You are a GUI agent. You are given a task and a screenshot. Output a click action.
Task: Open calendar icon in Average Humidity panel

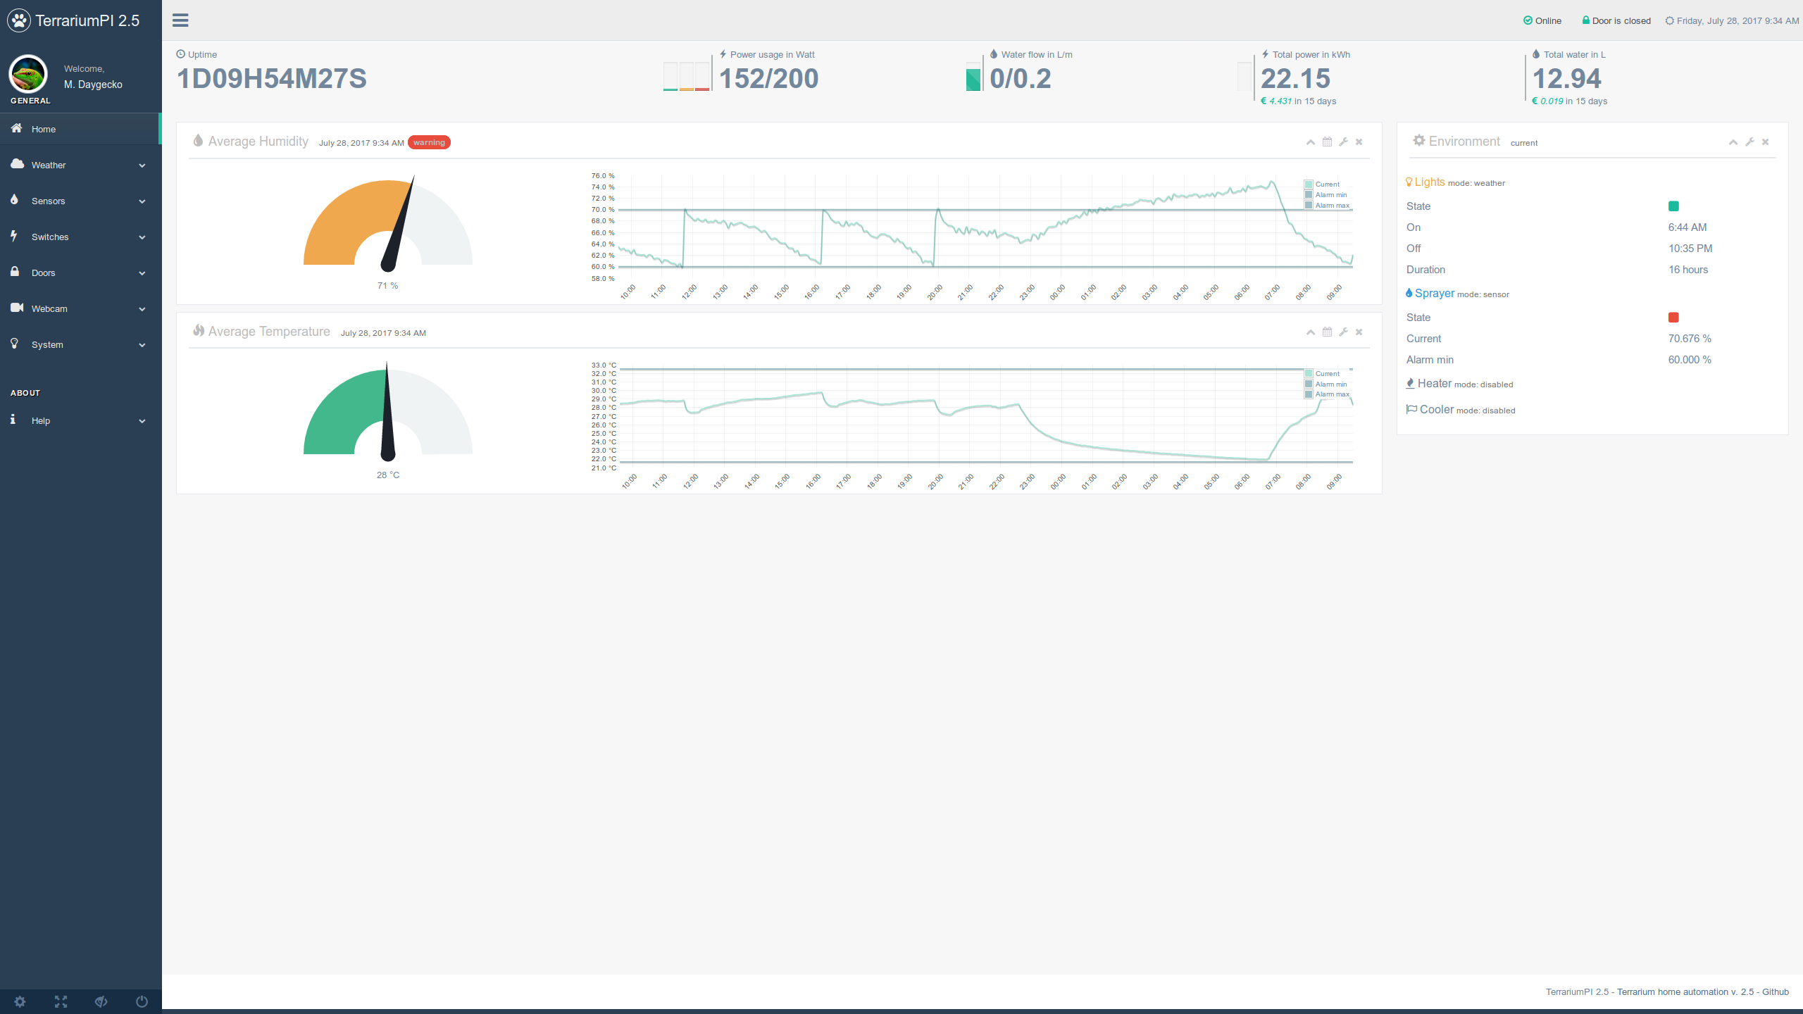pyautogui.click(x=1327, y=142)
